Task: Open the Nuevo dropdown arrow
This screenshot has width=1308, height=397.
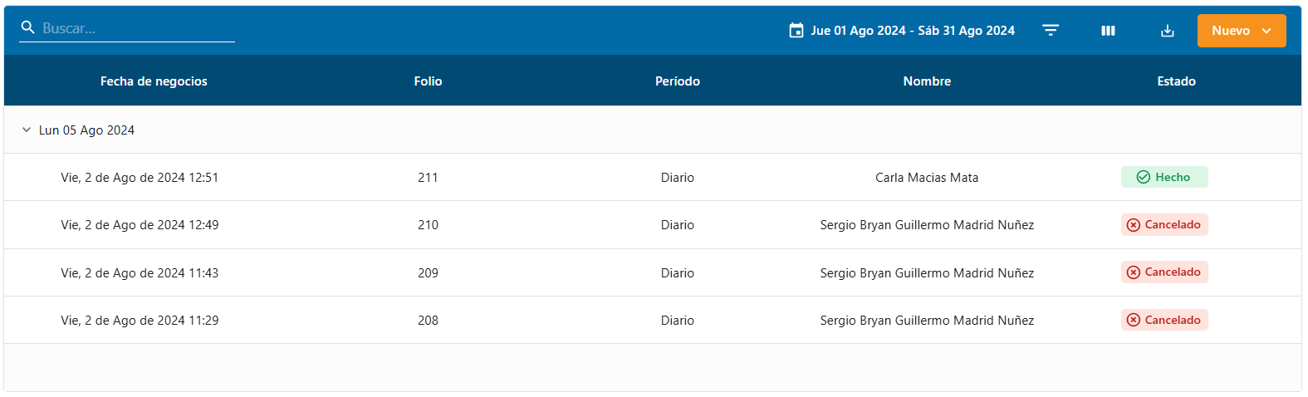Action: click(x=1266, y=31)
